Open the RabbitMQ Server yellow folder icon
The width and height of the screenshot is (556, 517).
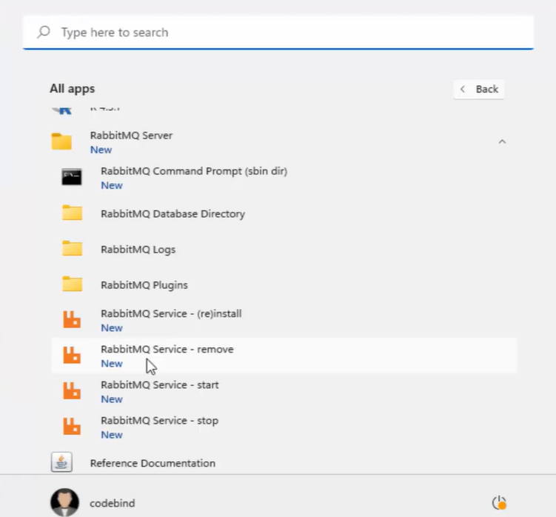pos(61,141)
